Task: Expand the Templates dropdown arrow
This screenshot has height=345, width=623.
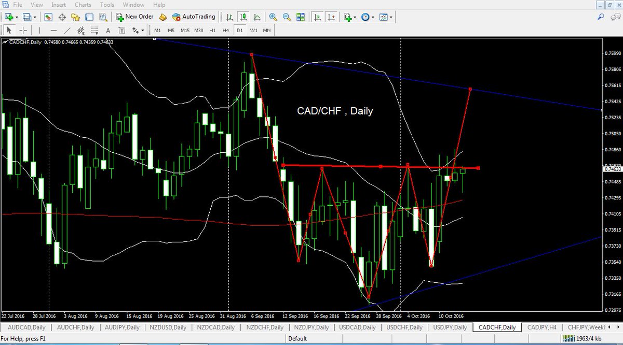Action: 391,18
